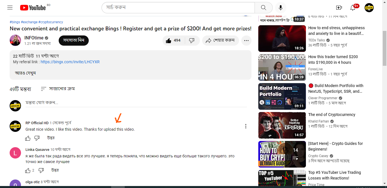Dislike the video
Image resolution: width=387 pixels, height=188 pixels.
(x=192, y=41)
